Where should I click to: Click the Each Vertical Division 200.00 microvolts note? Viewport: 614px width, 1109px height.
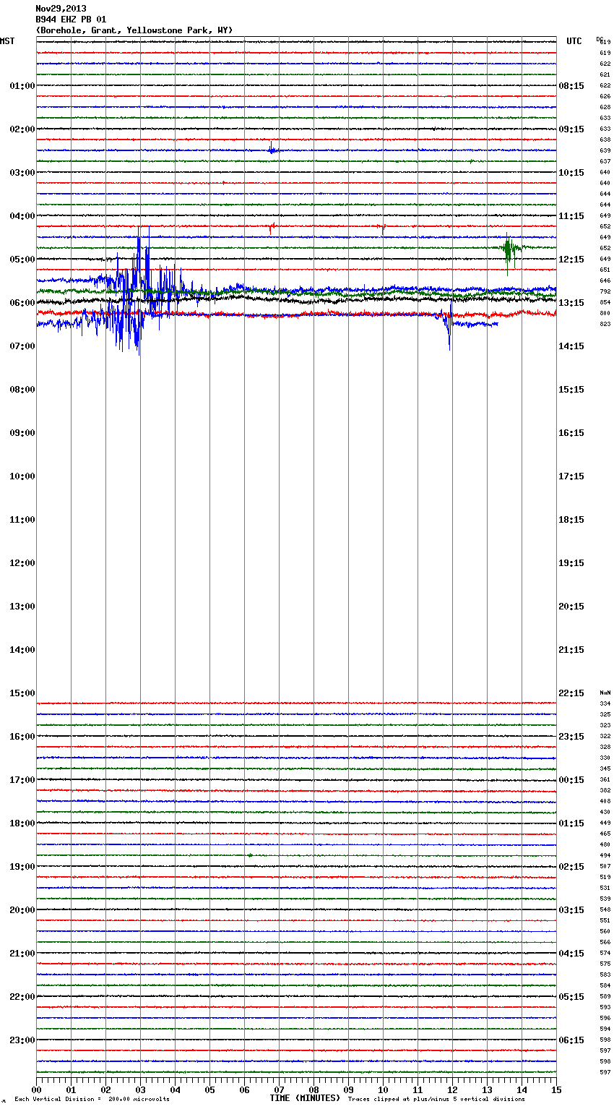pyautogui.click(x=92, y=1100)
